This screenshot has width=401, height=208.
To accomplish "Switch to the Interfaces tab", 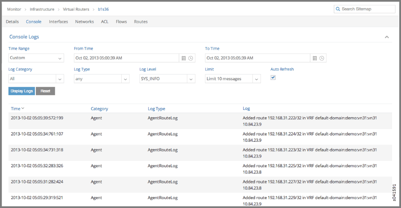I will (58, 22).
